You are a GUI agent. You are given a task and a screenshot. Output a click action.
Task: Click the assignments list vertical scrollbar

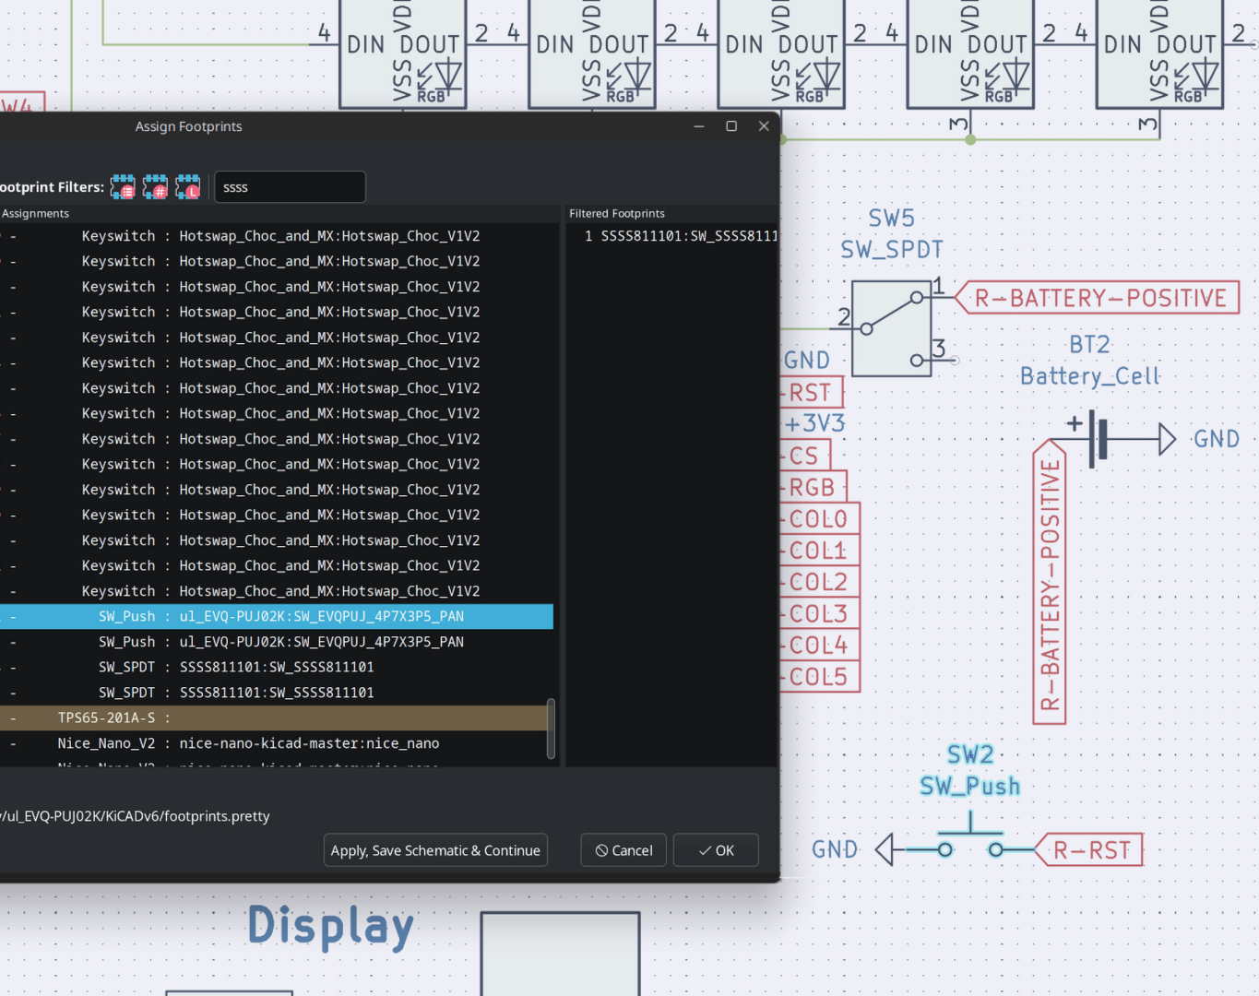(552, 729)
